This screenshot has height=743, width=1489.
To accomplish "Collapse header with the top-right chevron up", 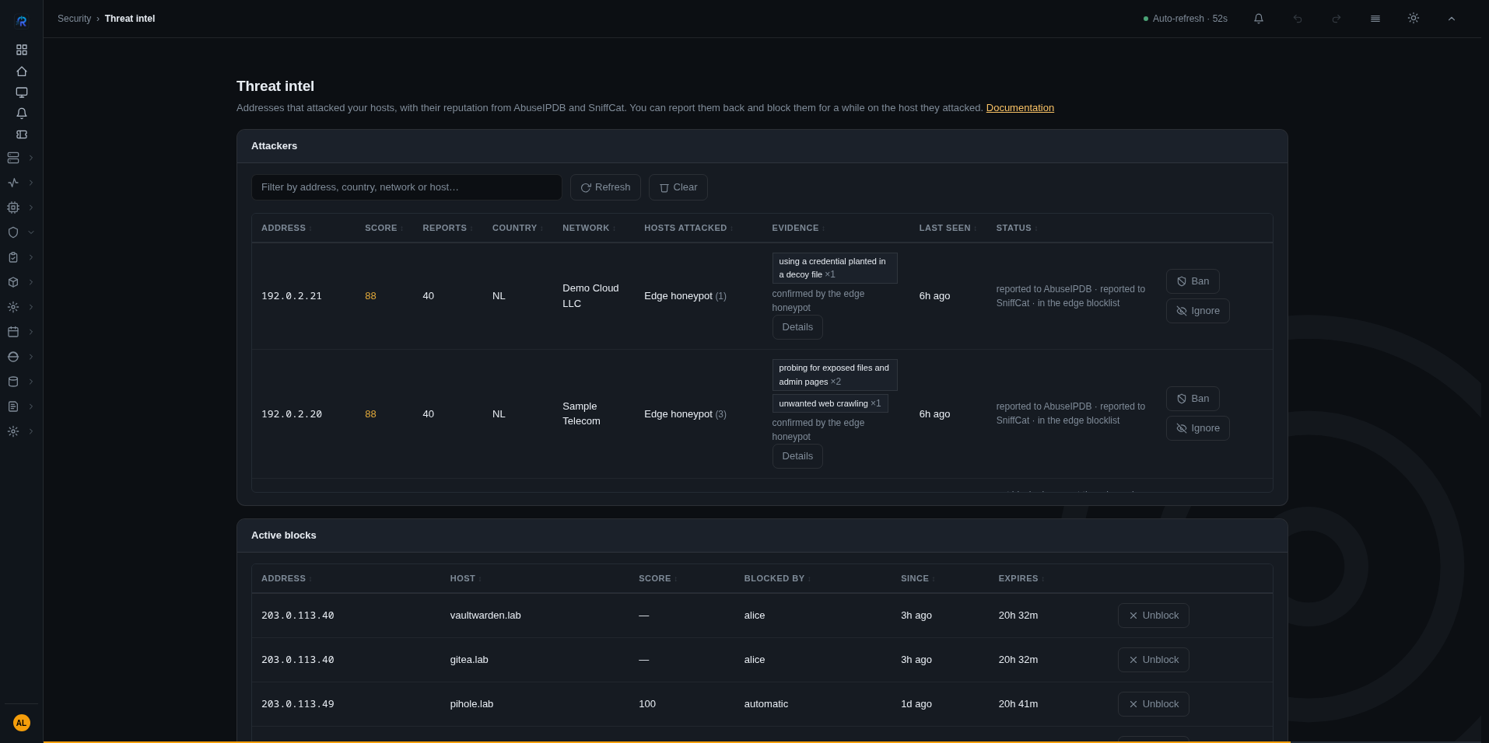I will click(x=1452, y=19).
